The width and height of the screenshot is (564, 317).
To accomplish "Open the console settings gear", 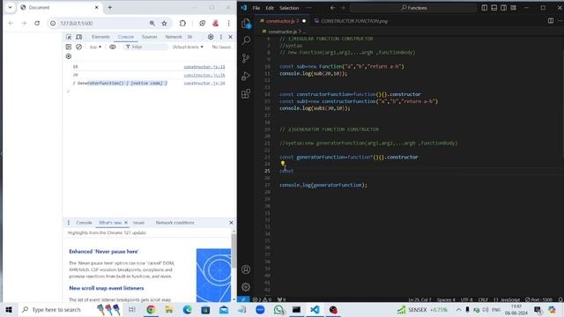I will (69, 56).
